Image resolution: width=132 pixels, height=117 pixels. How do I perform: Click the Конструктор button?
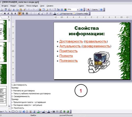click(x=66, y=13)
